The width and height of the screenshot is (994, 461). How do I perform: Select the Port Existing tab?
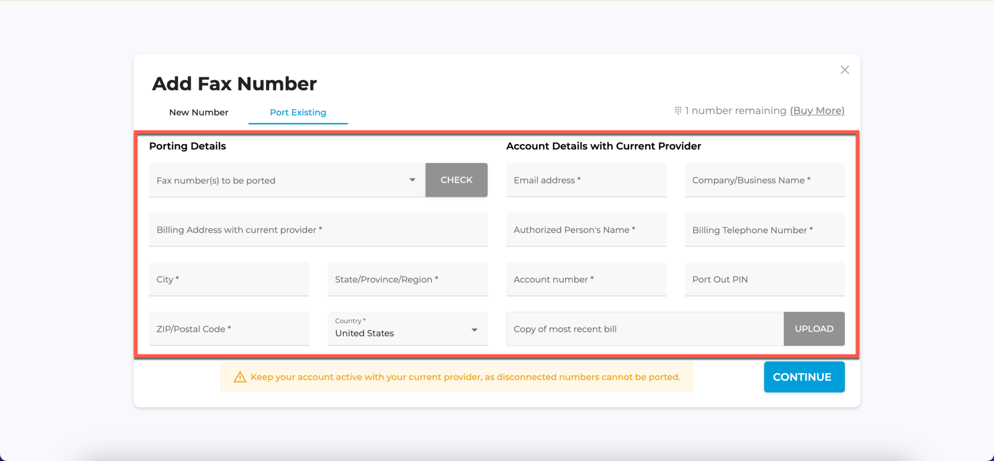pos(298,112)
